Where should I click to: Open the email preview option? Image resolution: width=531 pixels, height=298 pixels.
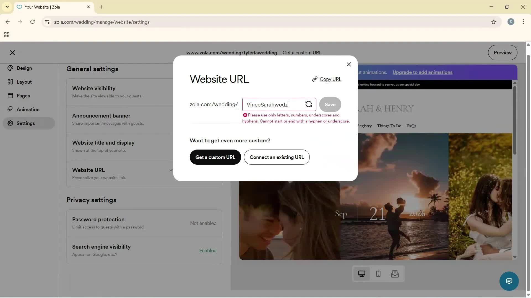[x=395, y=274]
